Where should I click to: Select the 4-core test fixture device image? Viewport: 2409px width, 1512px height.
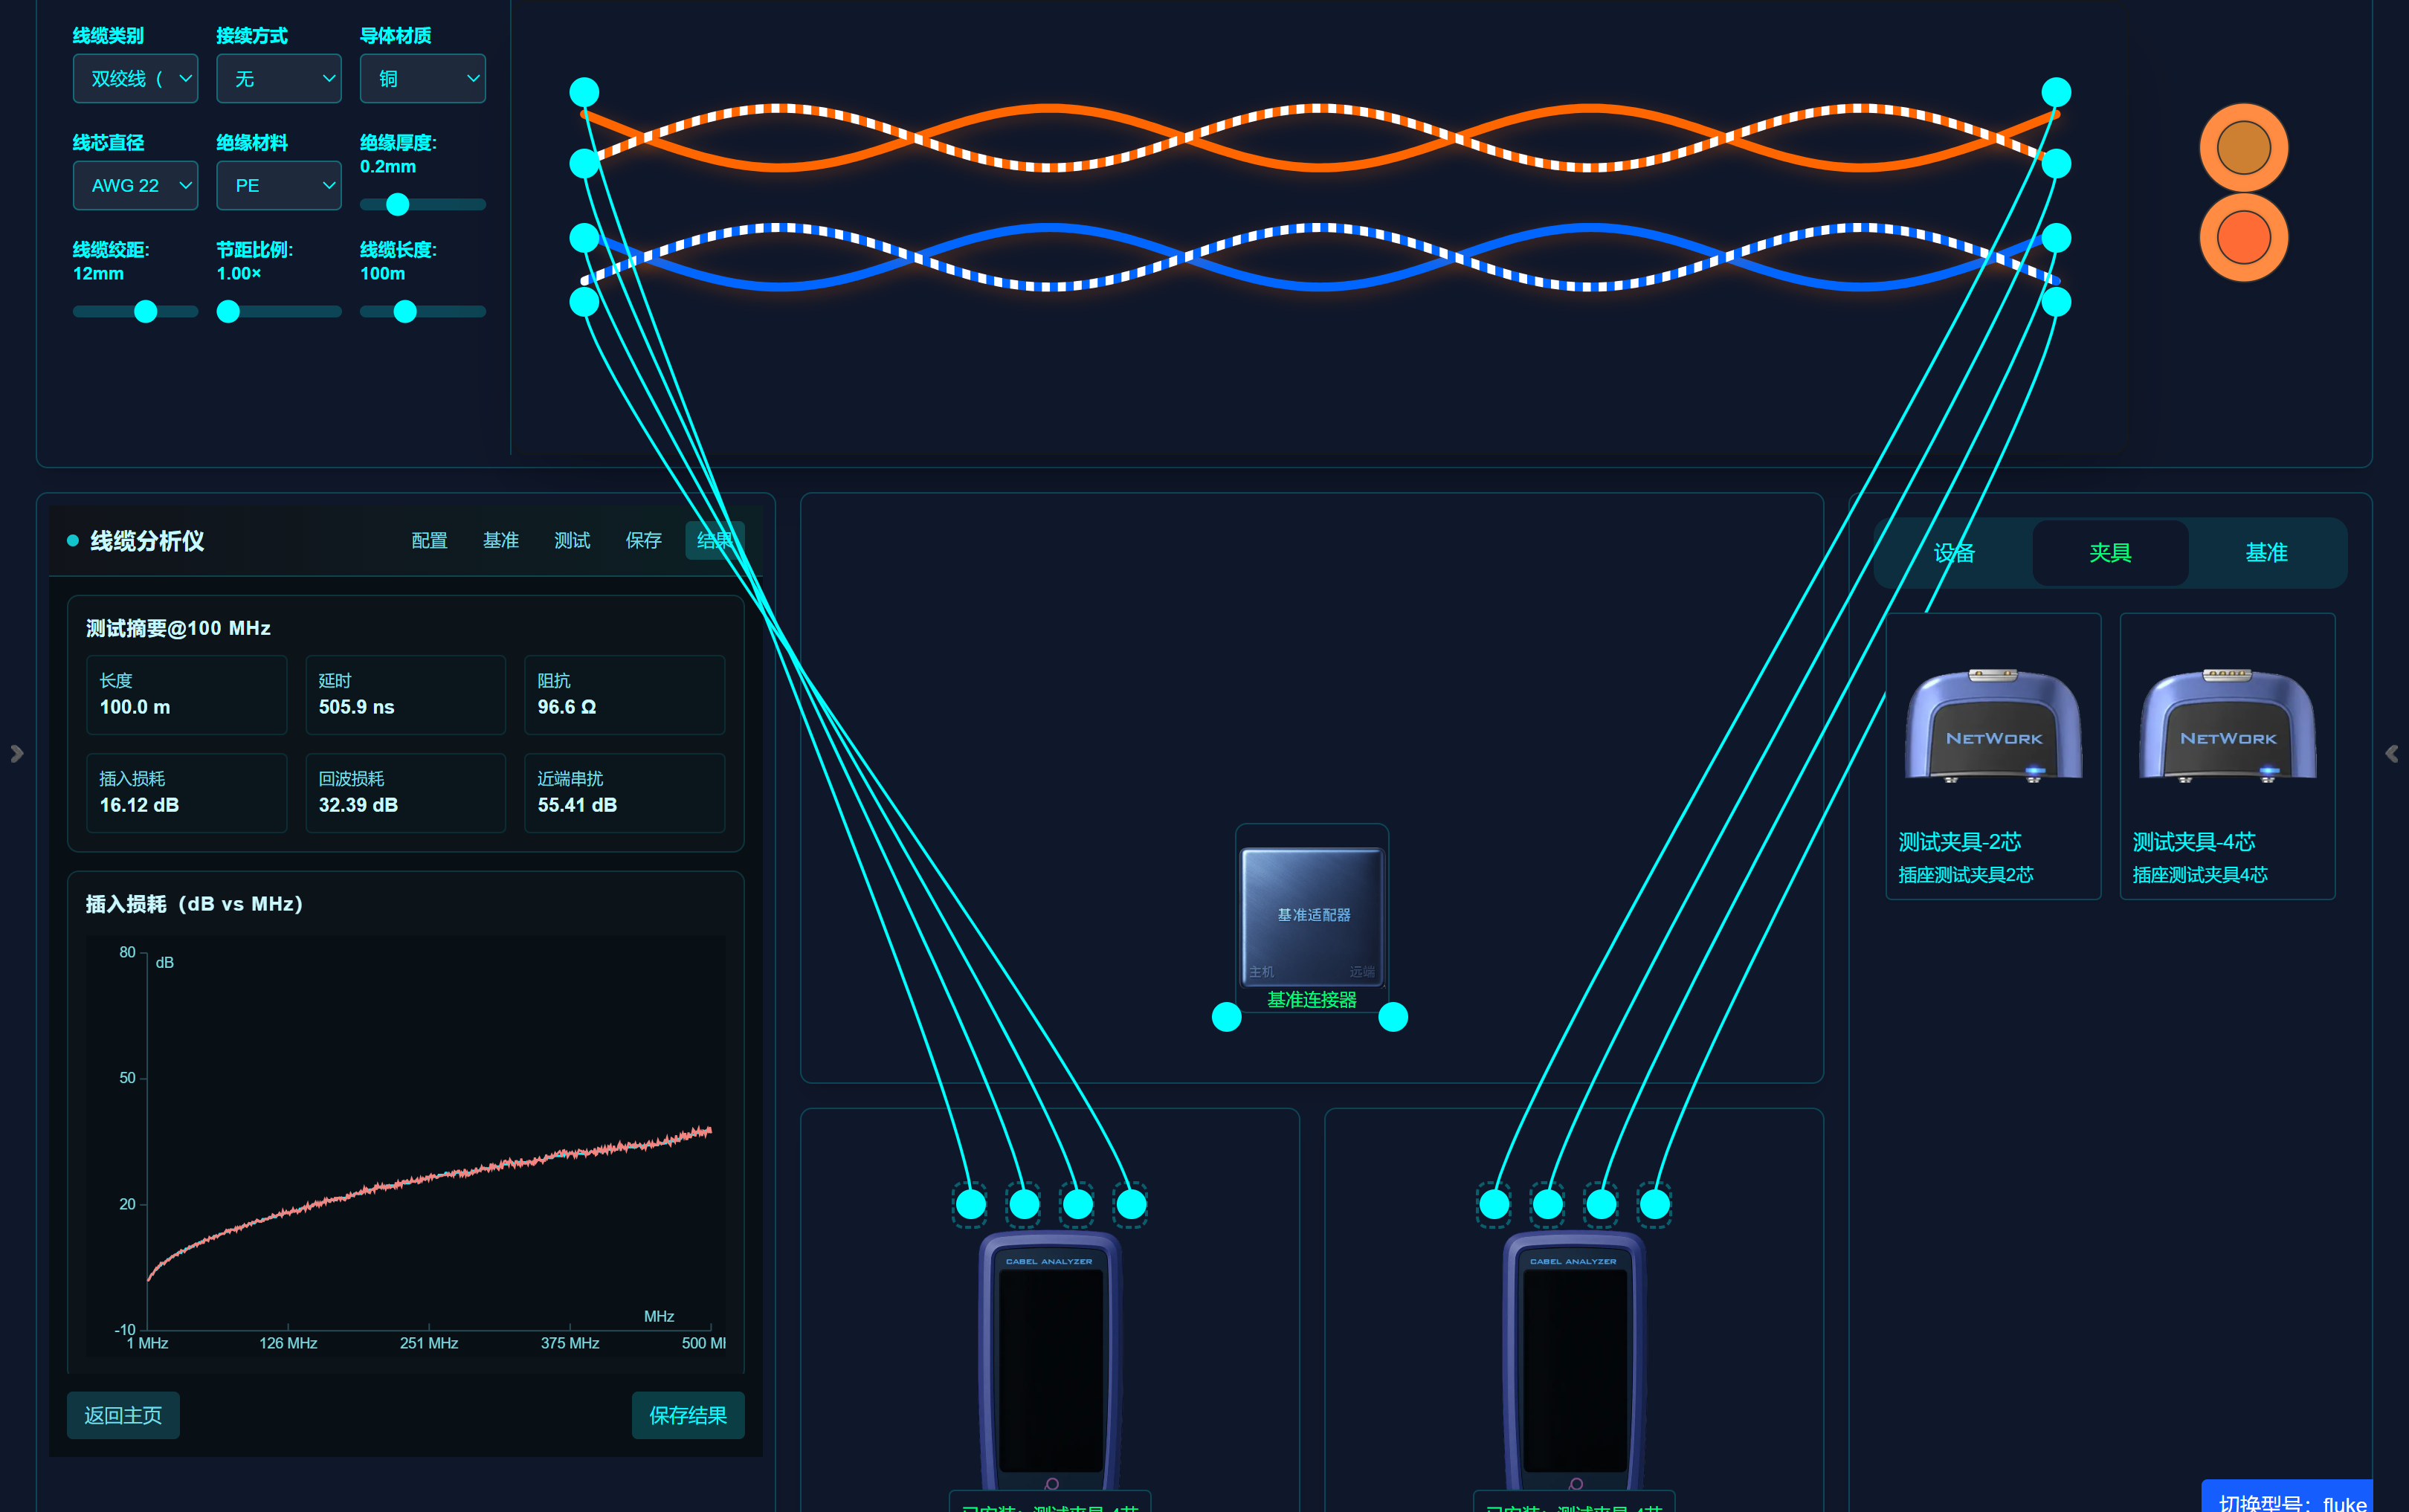pos(2227,726)
